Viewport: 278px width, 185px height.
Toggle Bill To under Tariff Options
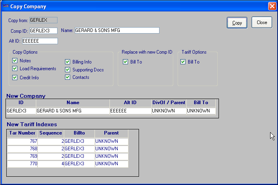point(183,62)
